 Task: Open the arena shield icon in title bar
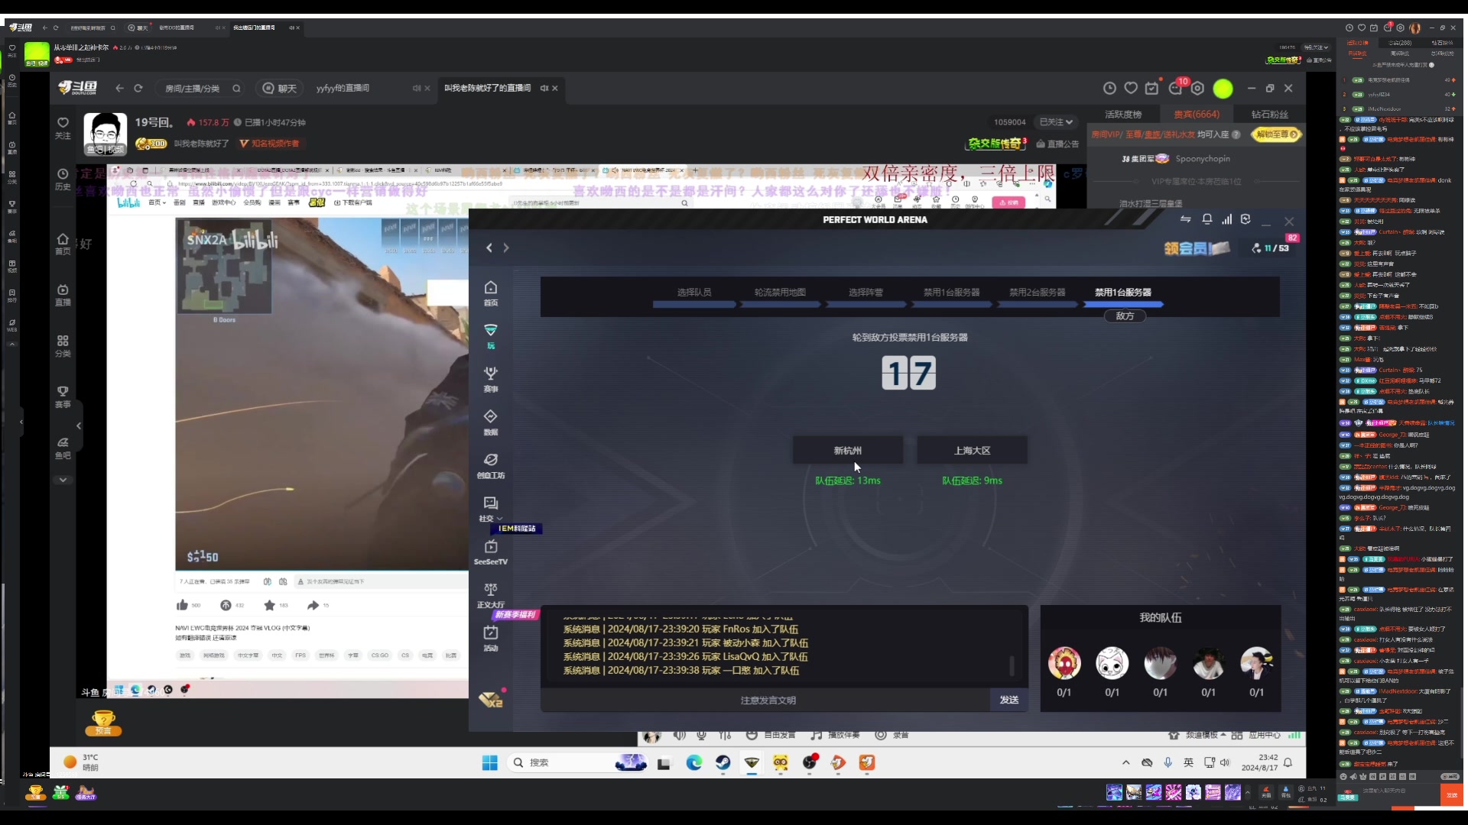click(1246, 219)
